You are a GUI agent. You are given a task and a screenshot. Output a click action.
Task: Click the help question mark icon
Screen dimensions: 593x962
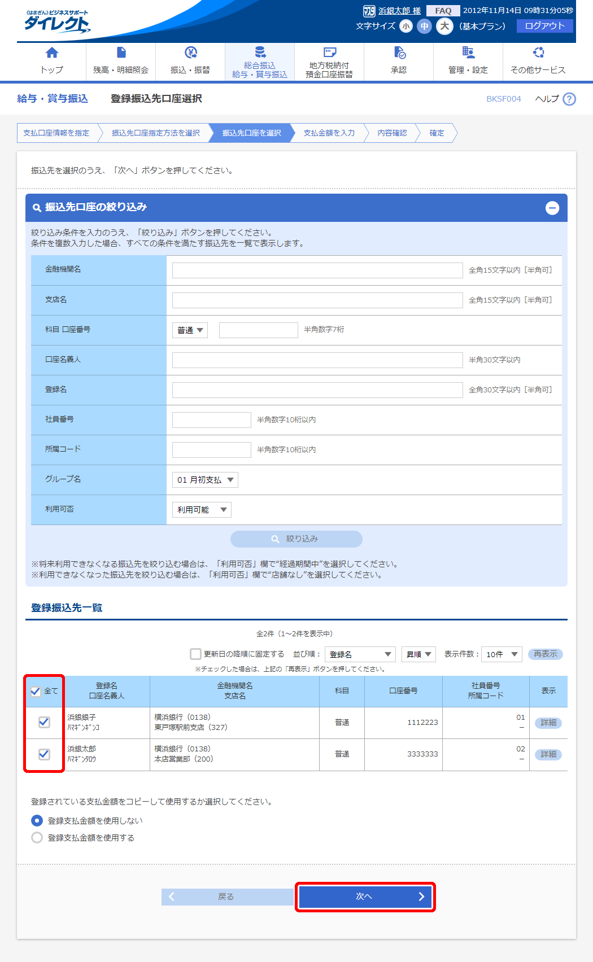point(569,99)
